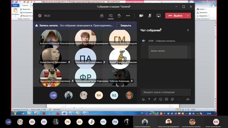This screenshot has width=228, height=128.
Task: Open Найти dropdown in Word ribbon
Action: click(201, 9)
